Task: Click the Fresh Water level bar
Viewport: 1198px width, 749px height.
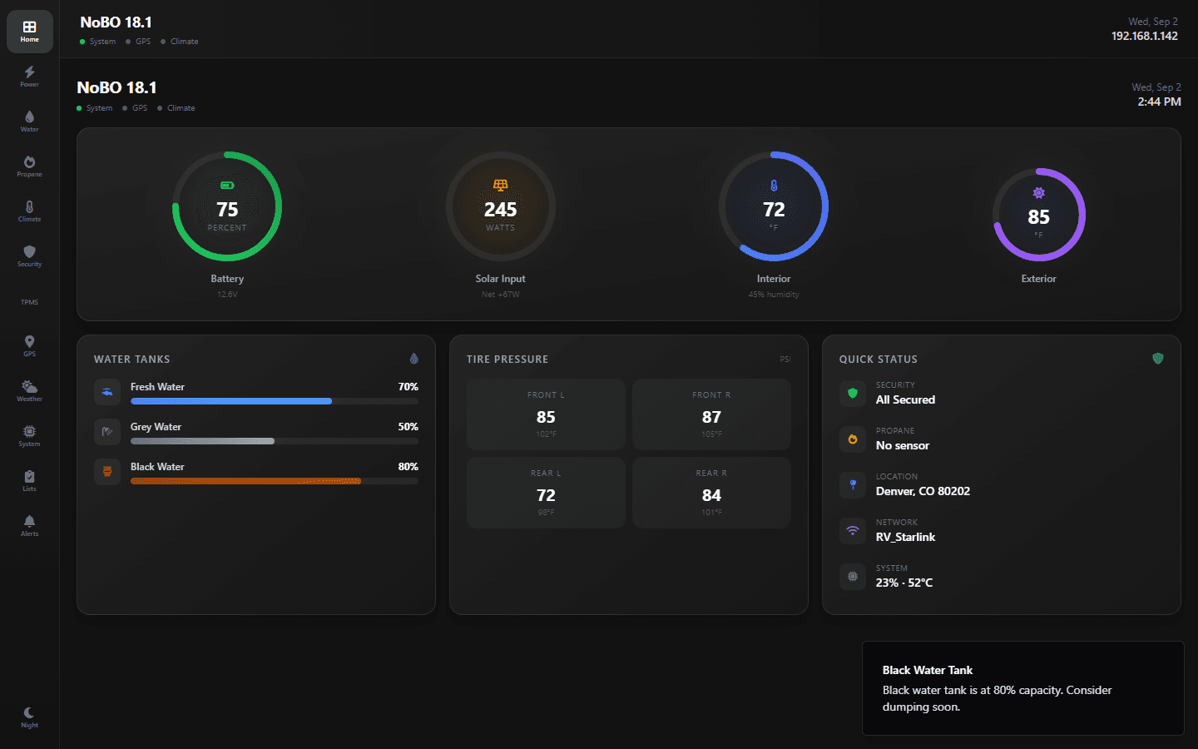Action: [x=275, y=401]
